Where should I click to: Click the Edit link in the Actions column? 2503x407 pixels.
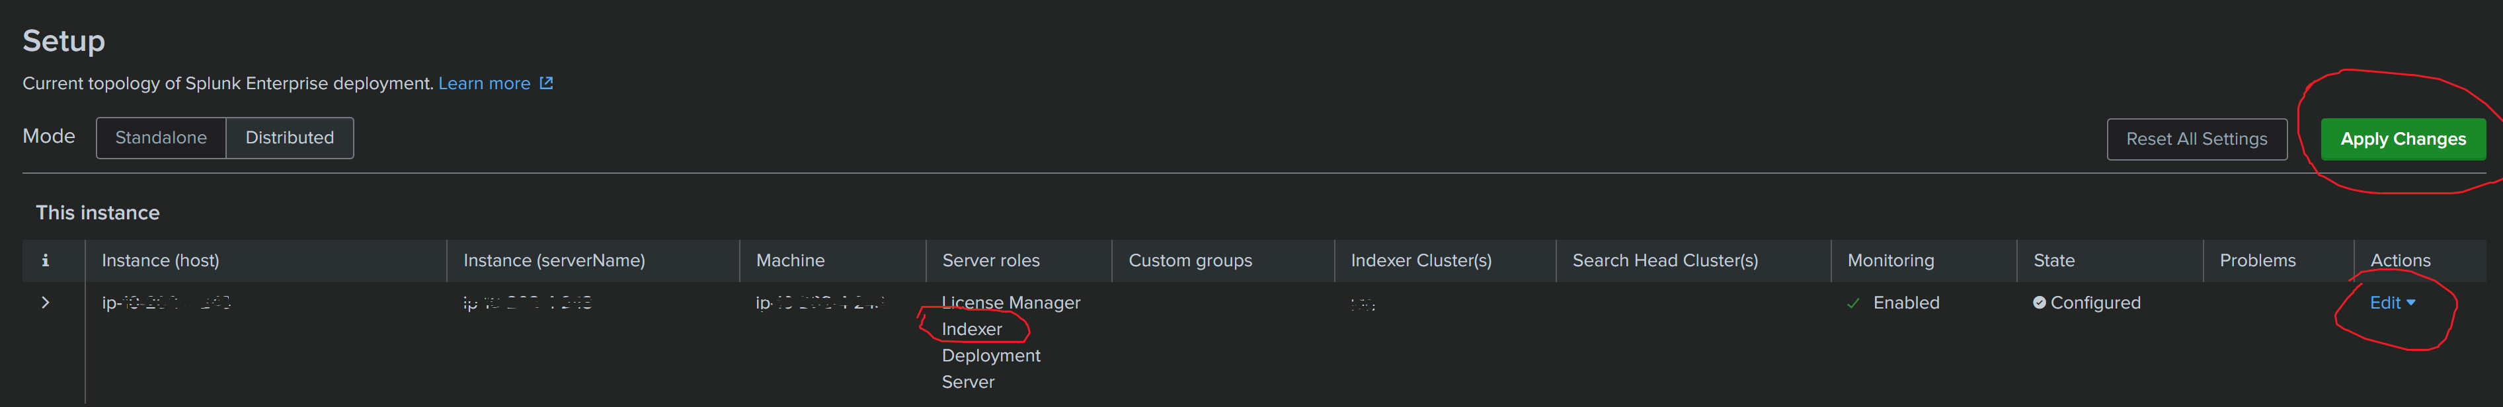click(2385, 302)
